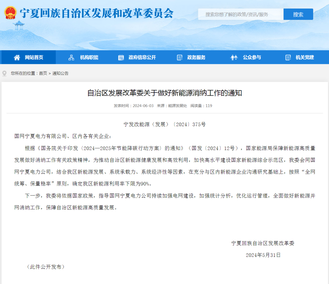Screen dimensions: 329x284
Task: Click the note （此件公开发布）
Action: point(46,267)
